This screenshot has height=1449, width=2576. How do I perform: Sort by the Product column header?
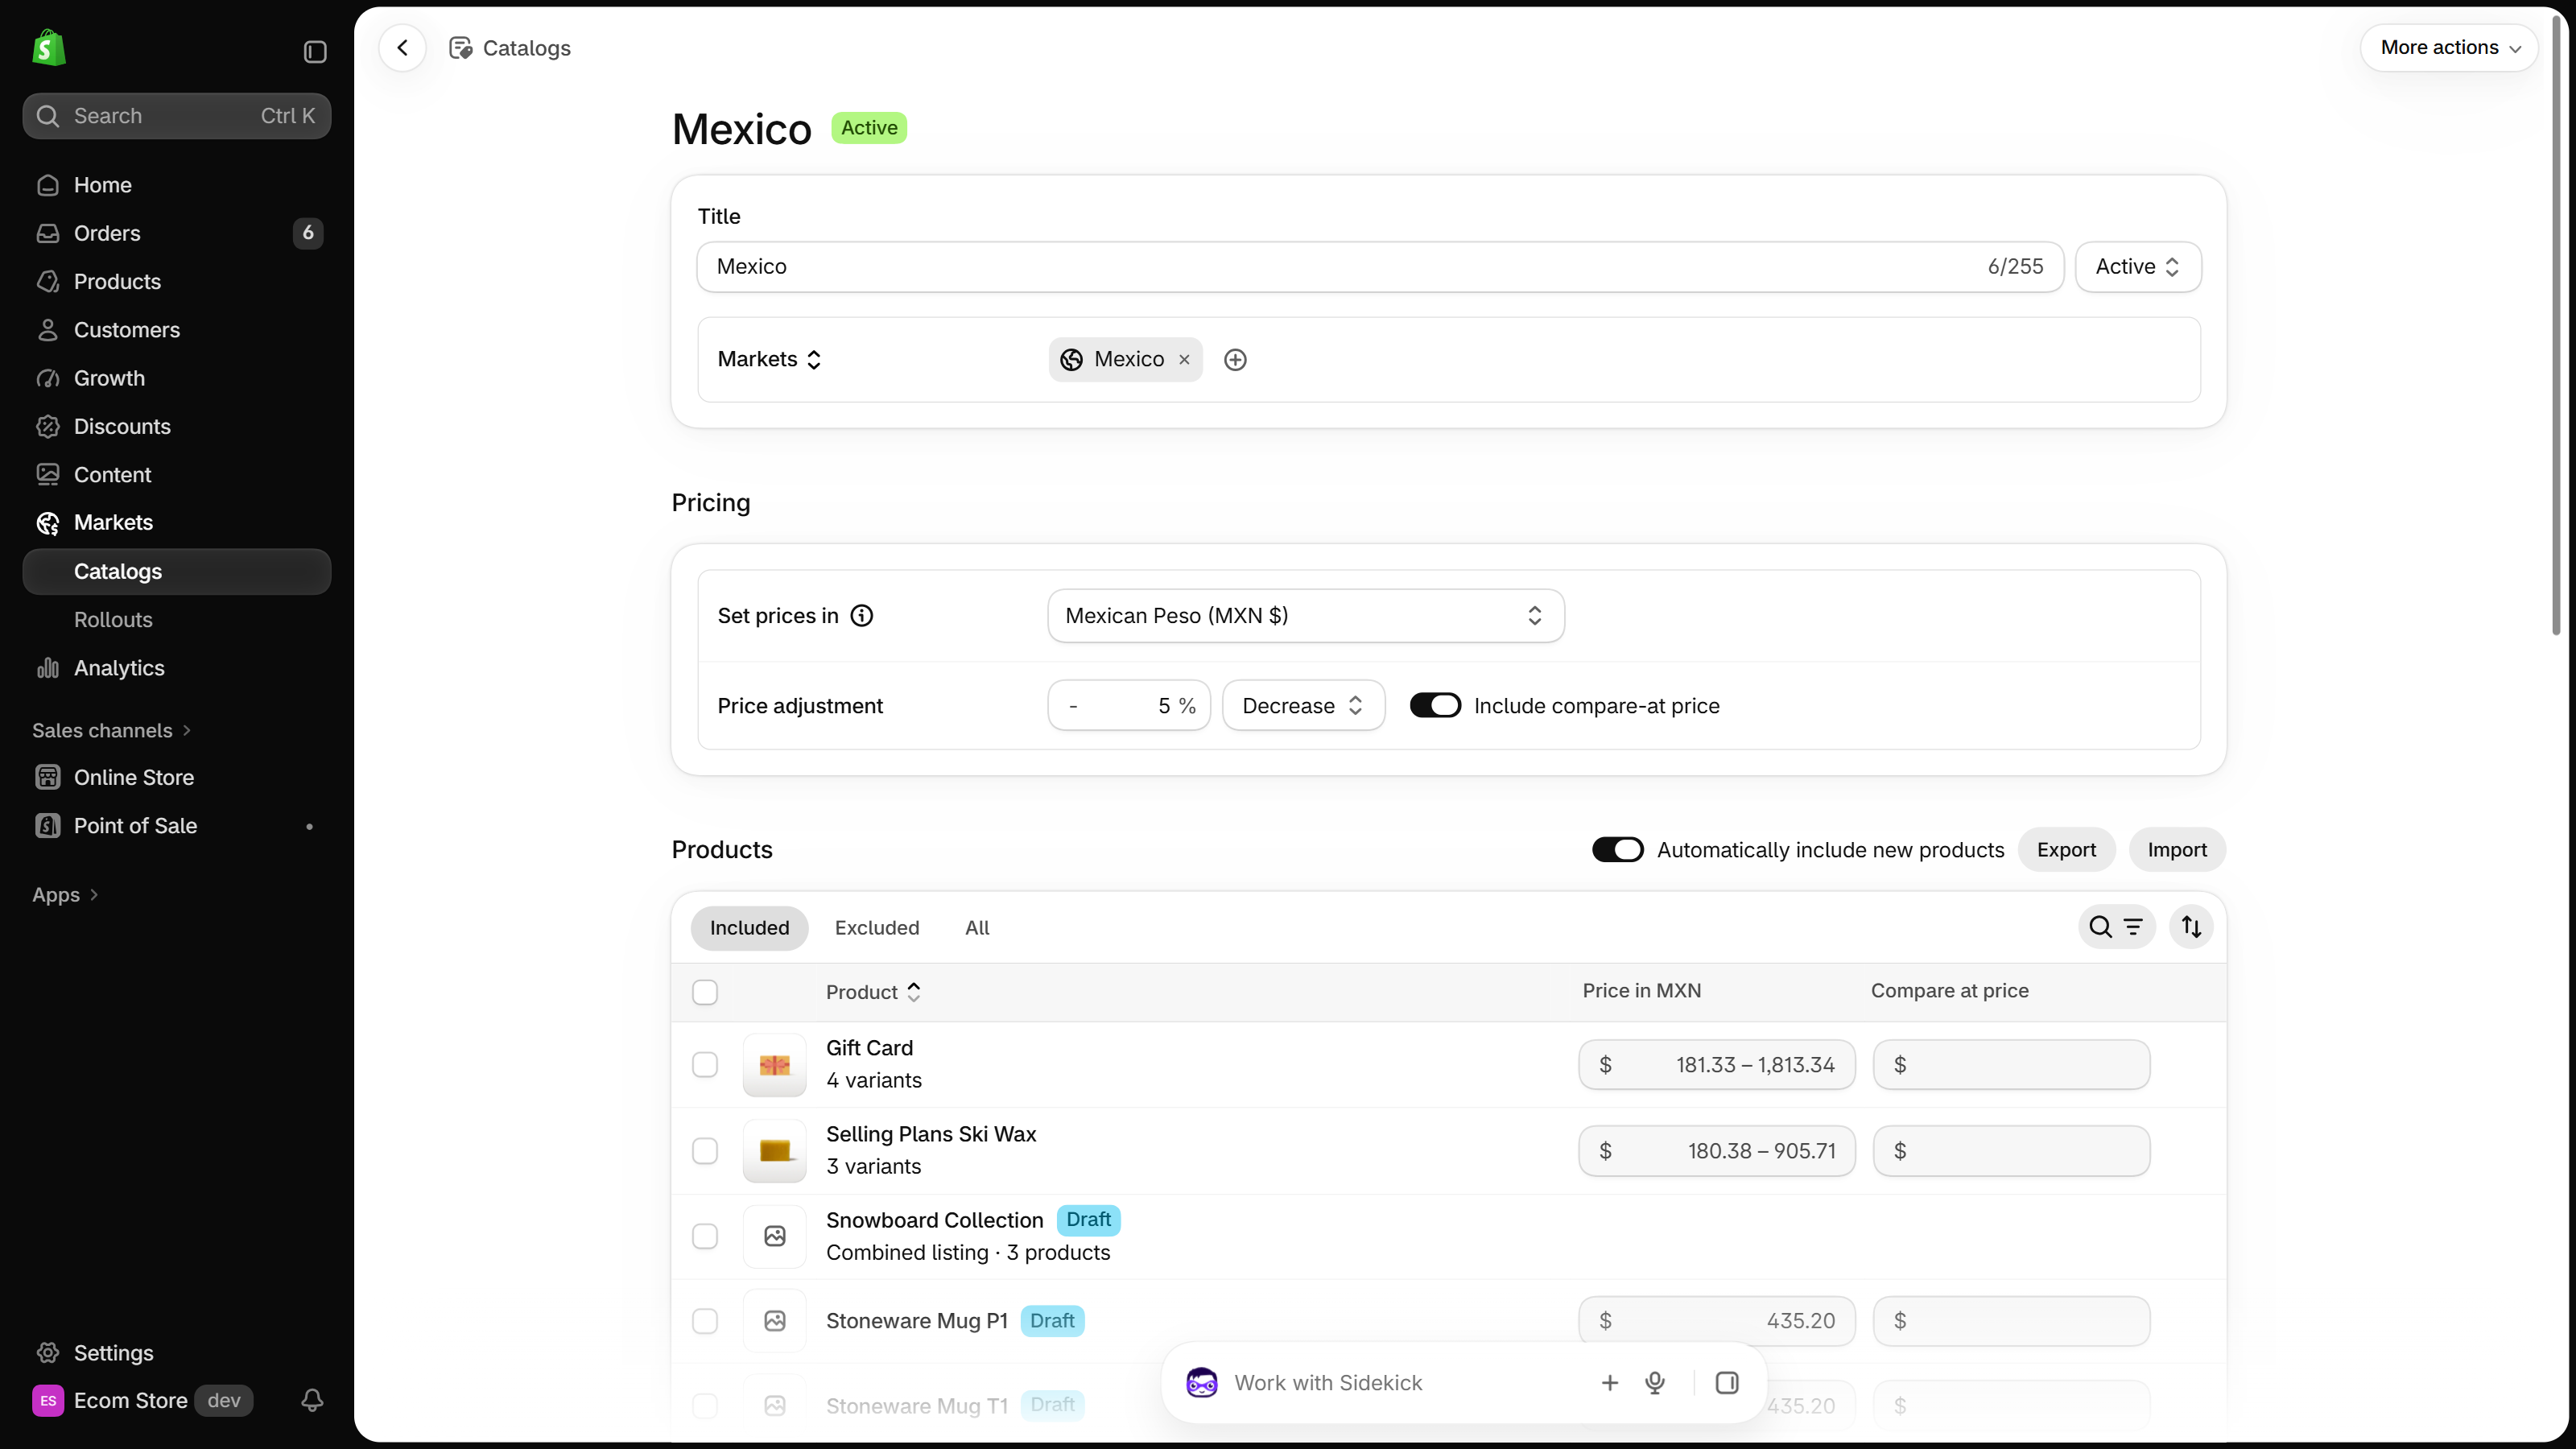point(873,992)
